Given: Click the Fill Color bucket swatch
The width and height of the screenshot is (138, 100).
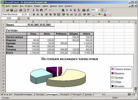Looking at the screenshot, I should tap(99, 15).
